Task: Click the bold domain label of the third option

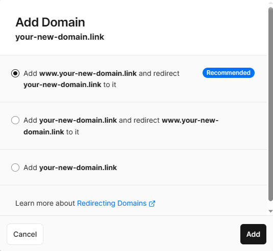Action: coord(78,168)
